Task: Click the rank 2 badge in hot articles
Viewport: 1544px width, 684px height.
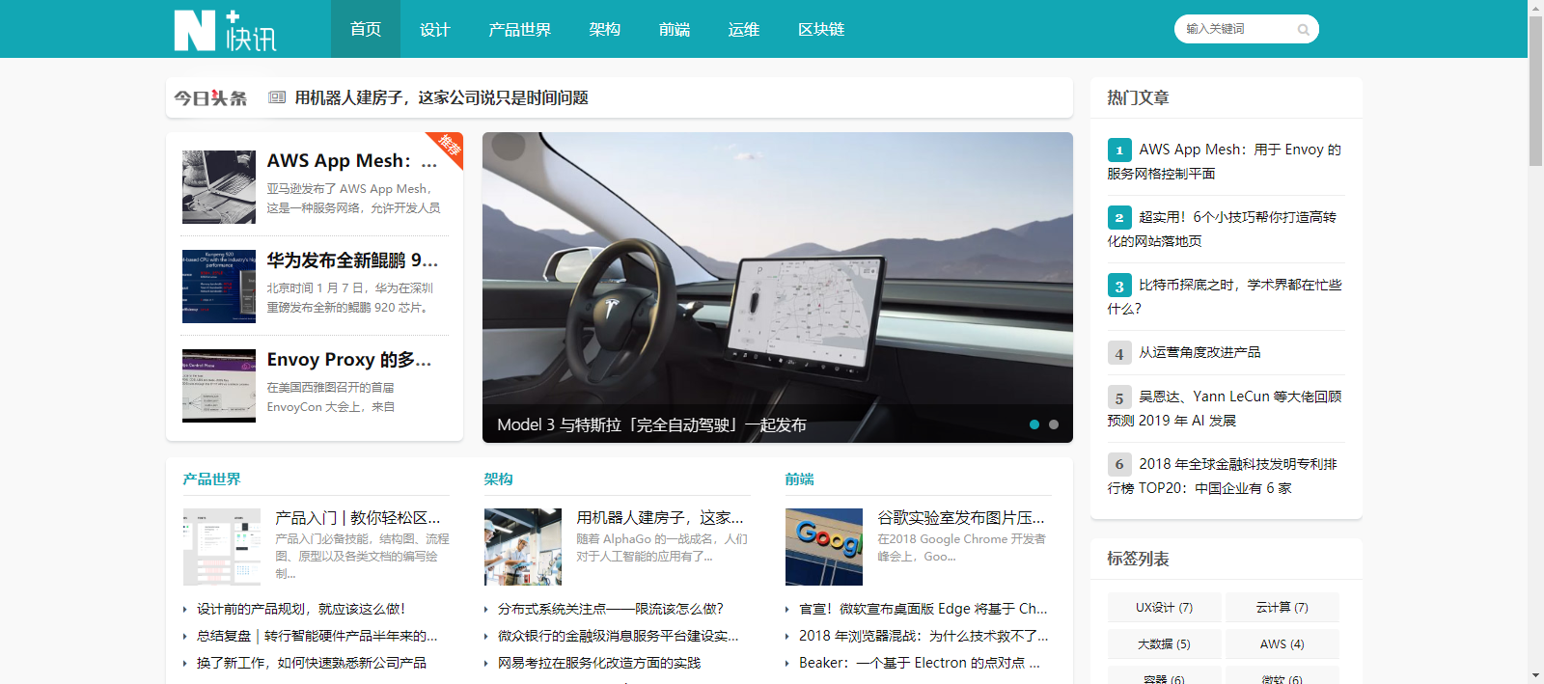Action: pos(1119,218)
